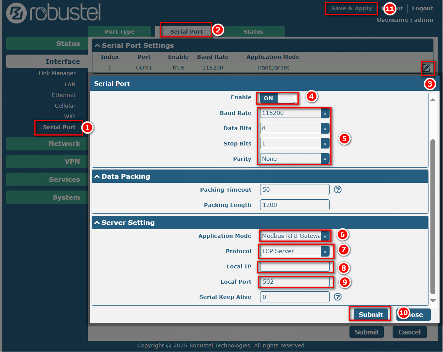Click the edit pencil icon for COM1
The height and width of the screenshot is (352, 443).
[x=427, y=68]
